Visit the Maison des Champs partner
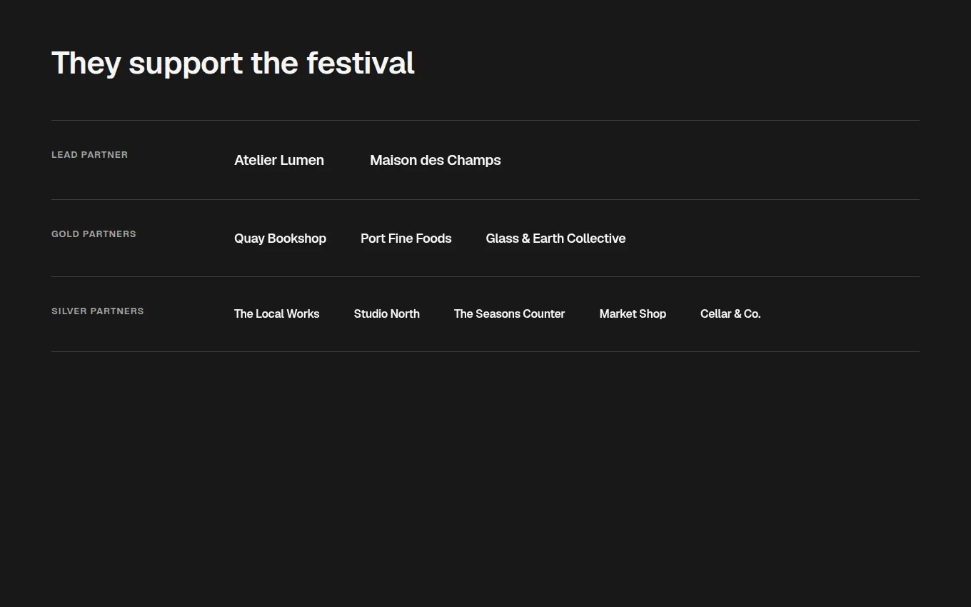Screen dimensions: 971x607 (x=436, y=160)
